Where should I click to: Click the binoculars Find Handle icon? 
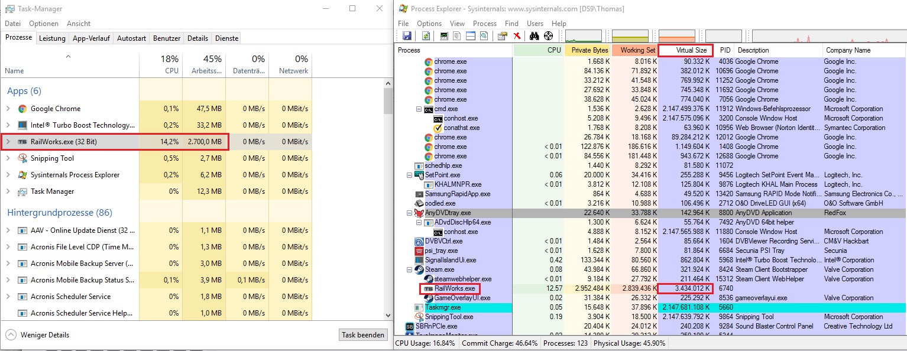click(534, 36)
